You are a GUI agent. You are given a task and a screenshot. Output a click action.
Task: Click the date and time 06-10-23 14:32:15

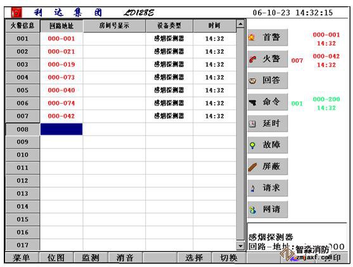pyautogui.click(x=293, y=13)
